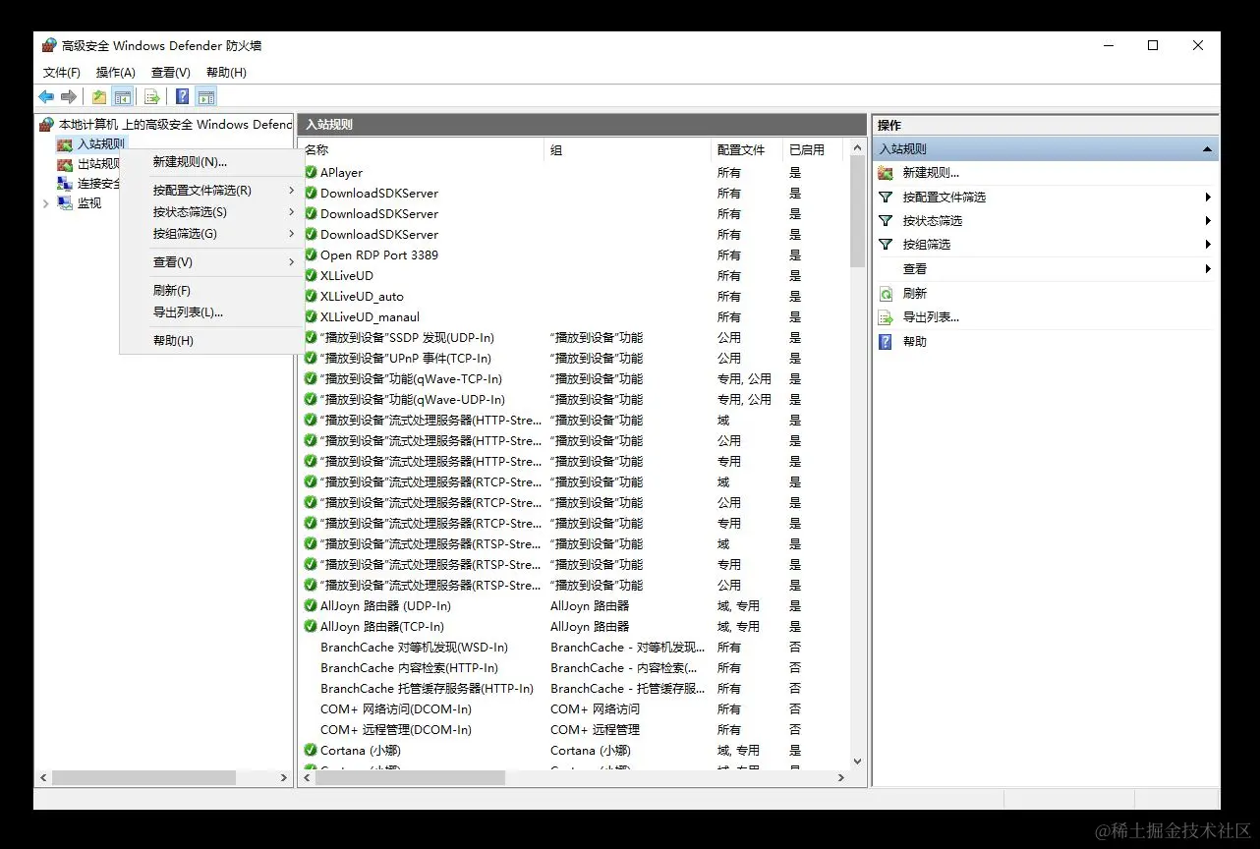Open the 按组筛选 submenu in the actions pane
Image resolution: width=1260 pixels, height=849 pixels.
pyautogui.click(x=1208, y=244)
